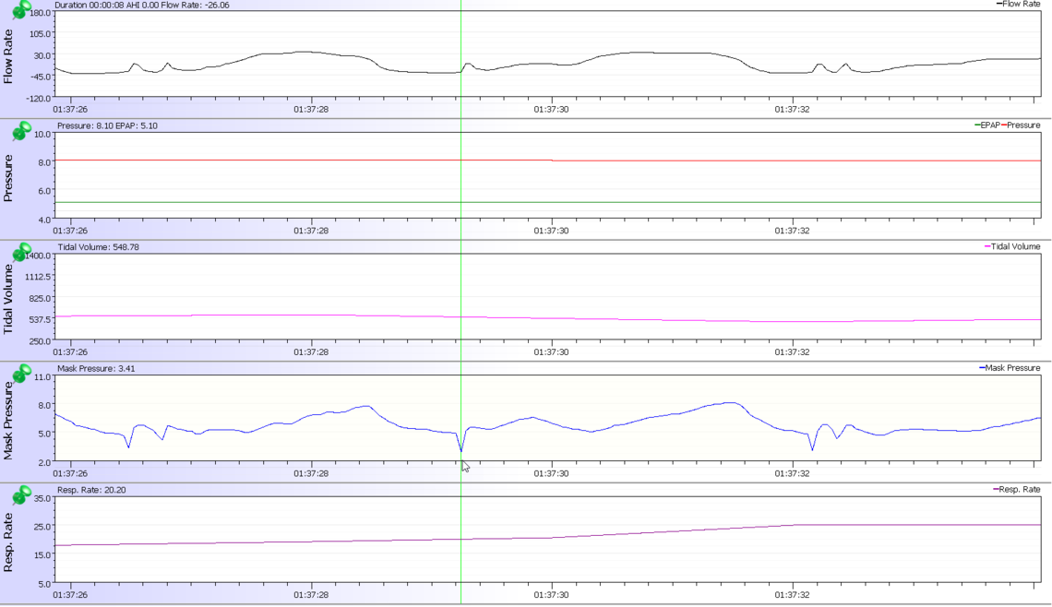The height and width of the screenshot is (607, 1052).
Task: Click 'Tidal Volume: 548.78' header text
Action: tap(98, 247)
